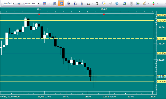
Task: Click the current price label 129.975
Action: point(161,77)
